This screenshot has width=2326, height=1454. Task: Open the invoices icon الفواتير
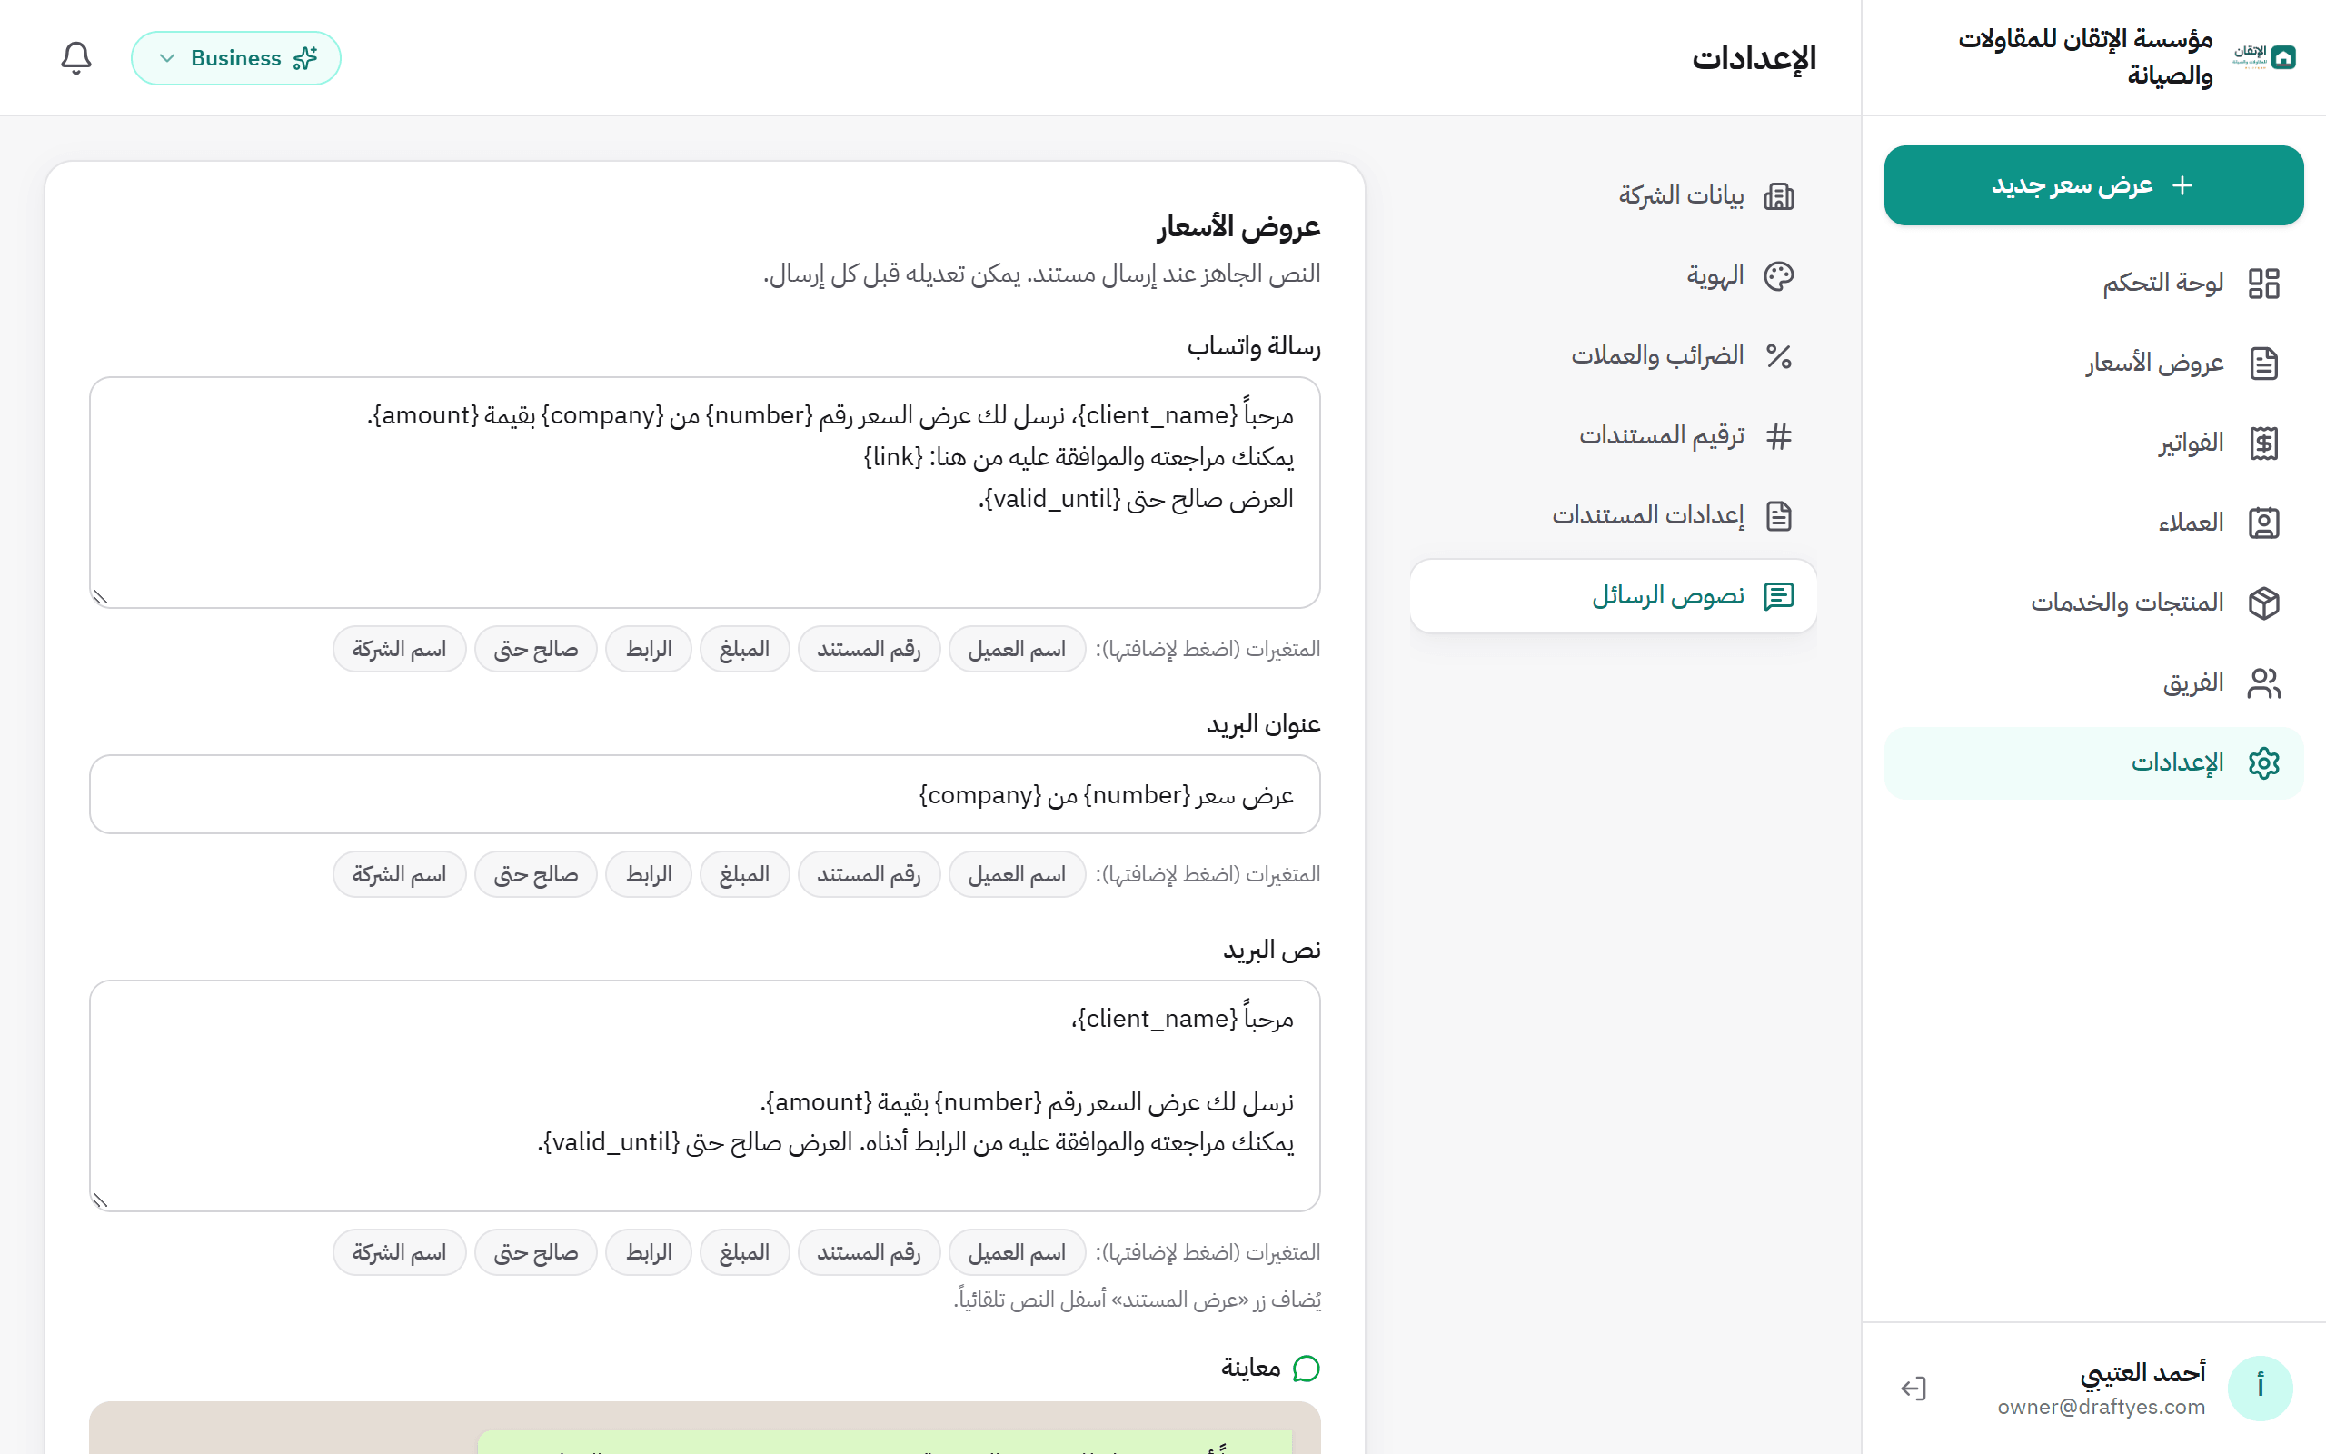2263,443
